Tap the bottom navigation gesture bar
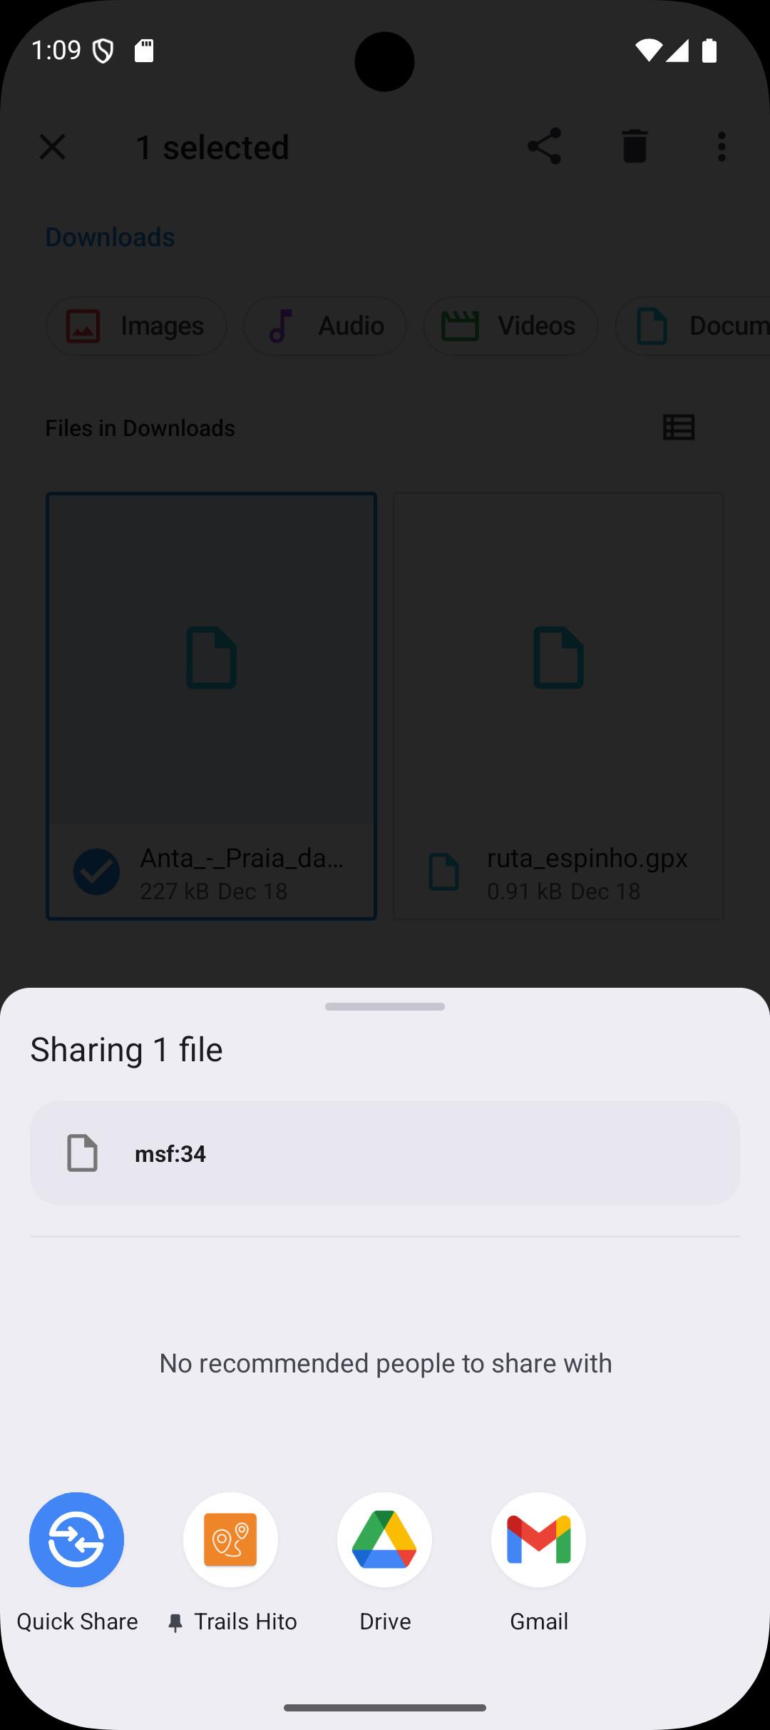 (384, 1708)
